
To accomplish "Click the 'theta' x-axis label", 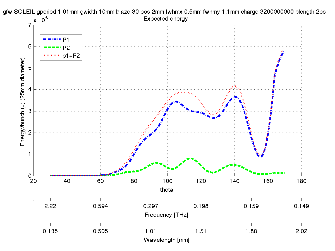I will (167, 190).
